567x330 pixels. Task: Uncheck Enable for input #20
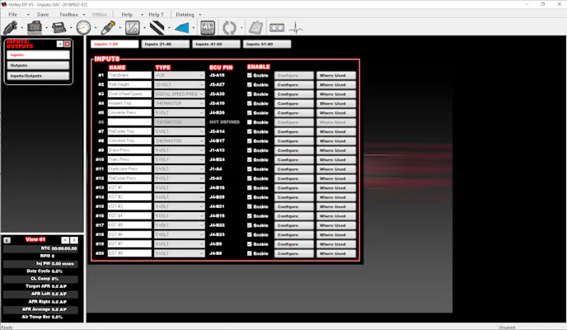click(250, 253)
